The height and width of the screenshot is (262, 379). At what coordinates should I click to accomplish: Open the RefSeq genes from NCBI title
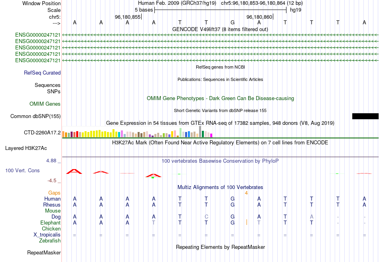[x=220, y=67]
